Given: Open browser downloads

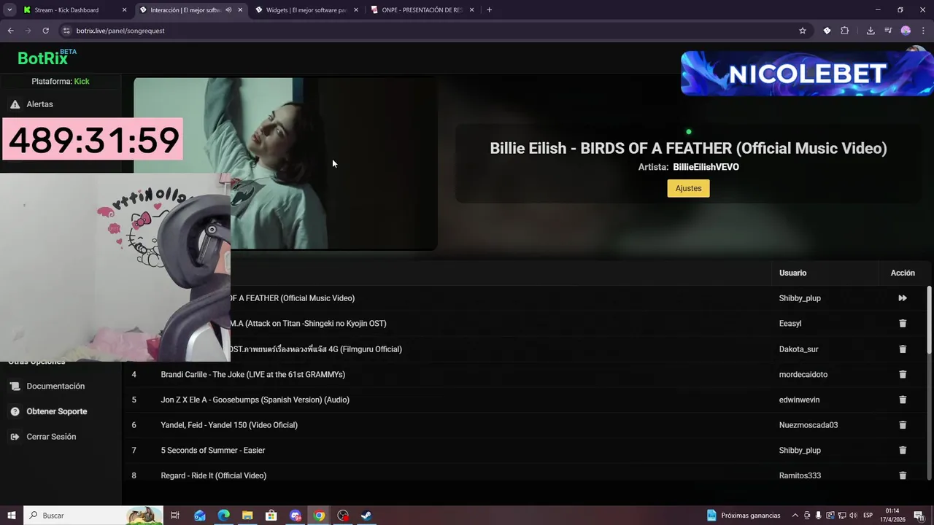Looking at the screenshot, I should [871, 31].
